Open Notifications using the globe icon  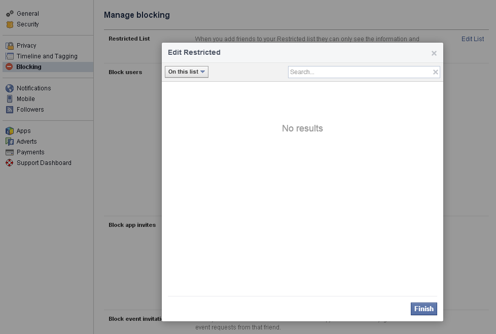click(x=10, y=88)
